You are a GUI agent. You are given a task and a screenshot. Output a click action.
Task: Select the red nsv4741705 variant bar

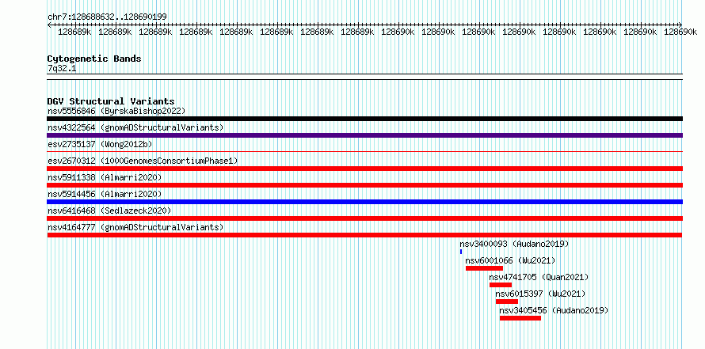click(x=501, y=285)
